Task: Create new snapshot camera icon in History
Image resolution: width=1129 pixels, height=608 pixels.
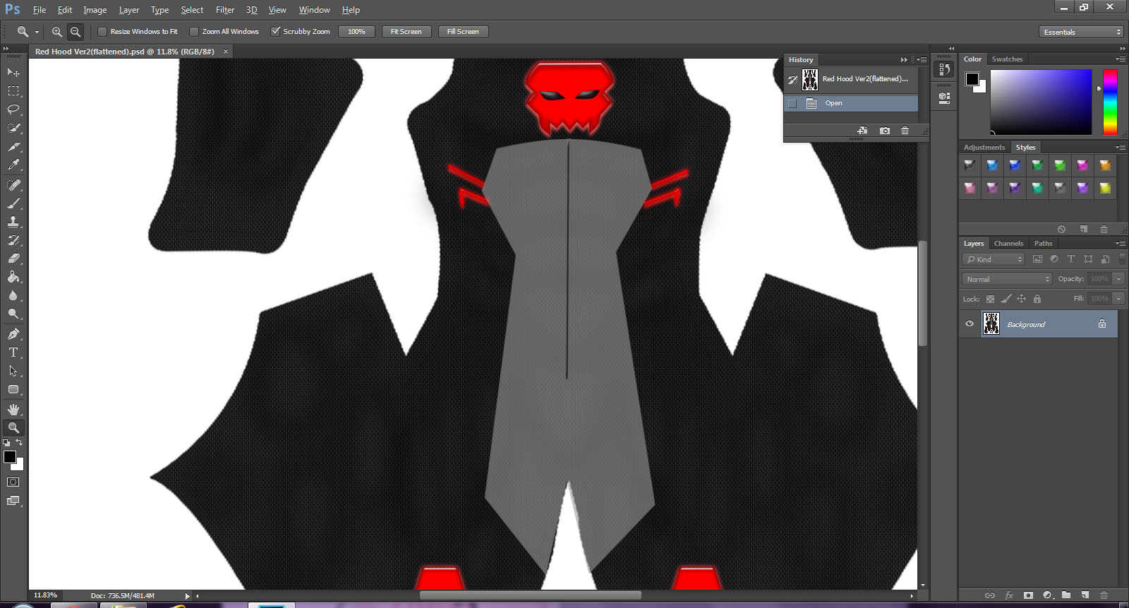Action: [885, 131]
